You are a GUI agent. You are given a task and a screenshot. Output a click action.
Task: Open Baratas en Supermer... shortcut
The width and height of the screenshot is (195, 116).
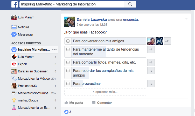(x=34, y=71)
